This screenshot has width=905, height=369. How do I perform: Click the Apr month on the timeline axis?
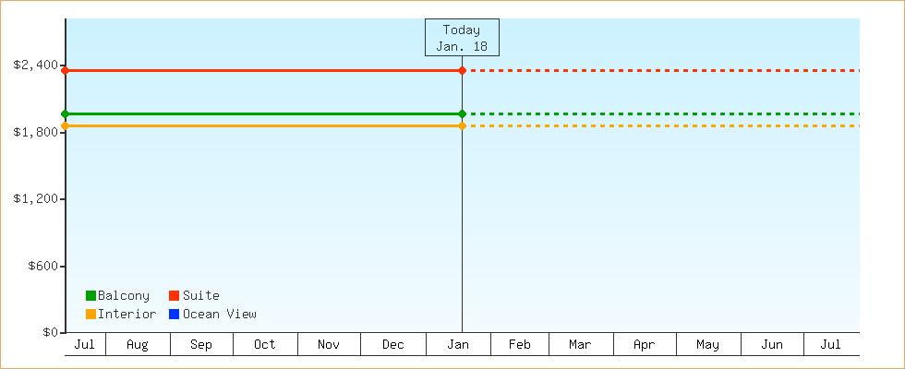[x=645, y=345]
